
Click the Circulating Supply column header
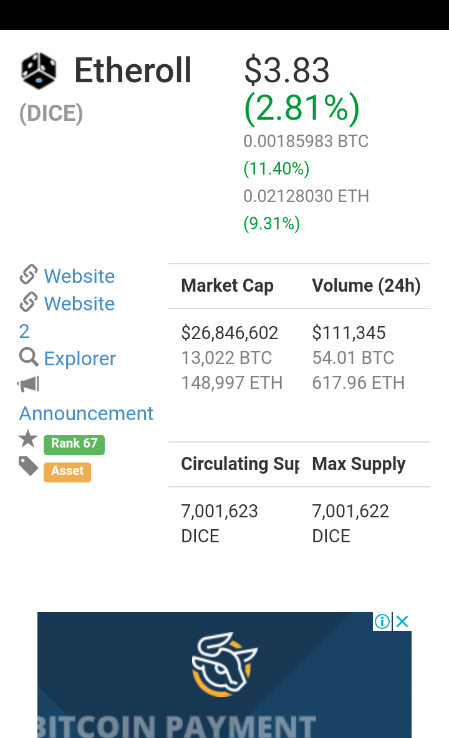[x=241, y=464]
